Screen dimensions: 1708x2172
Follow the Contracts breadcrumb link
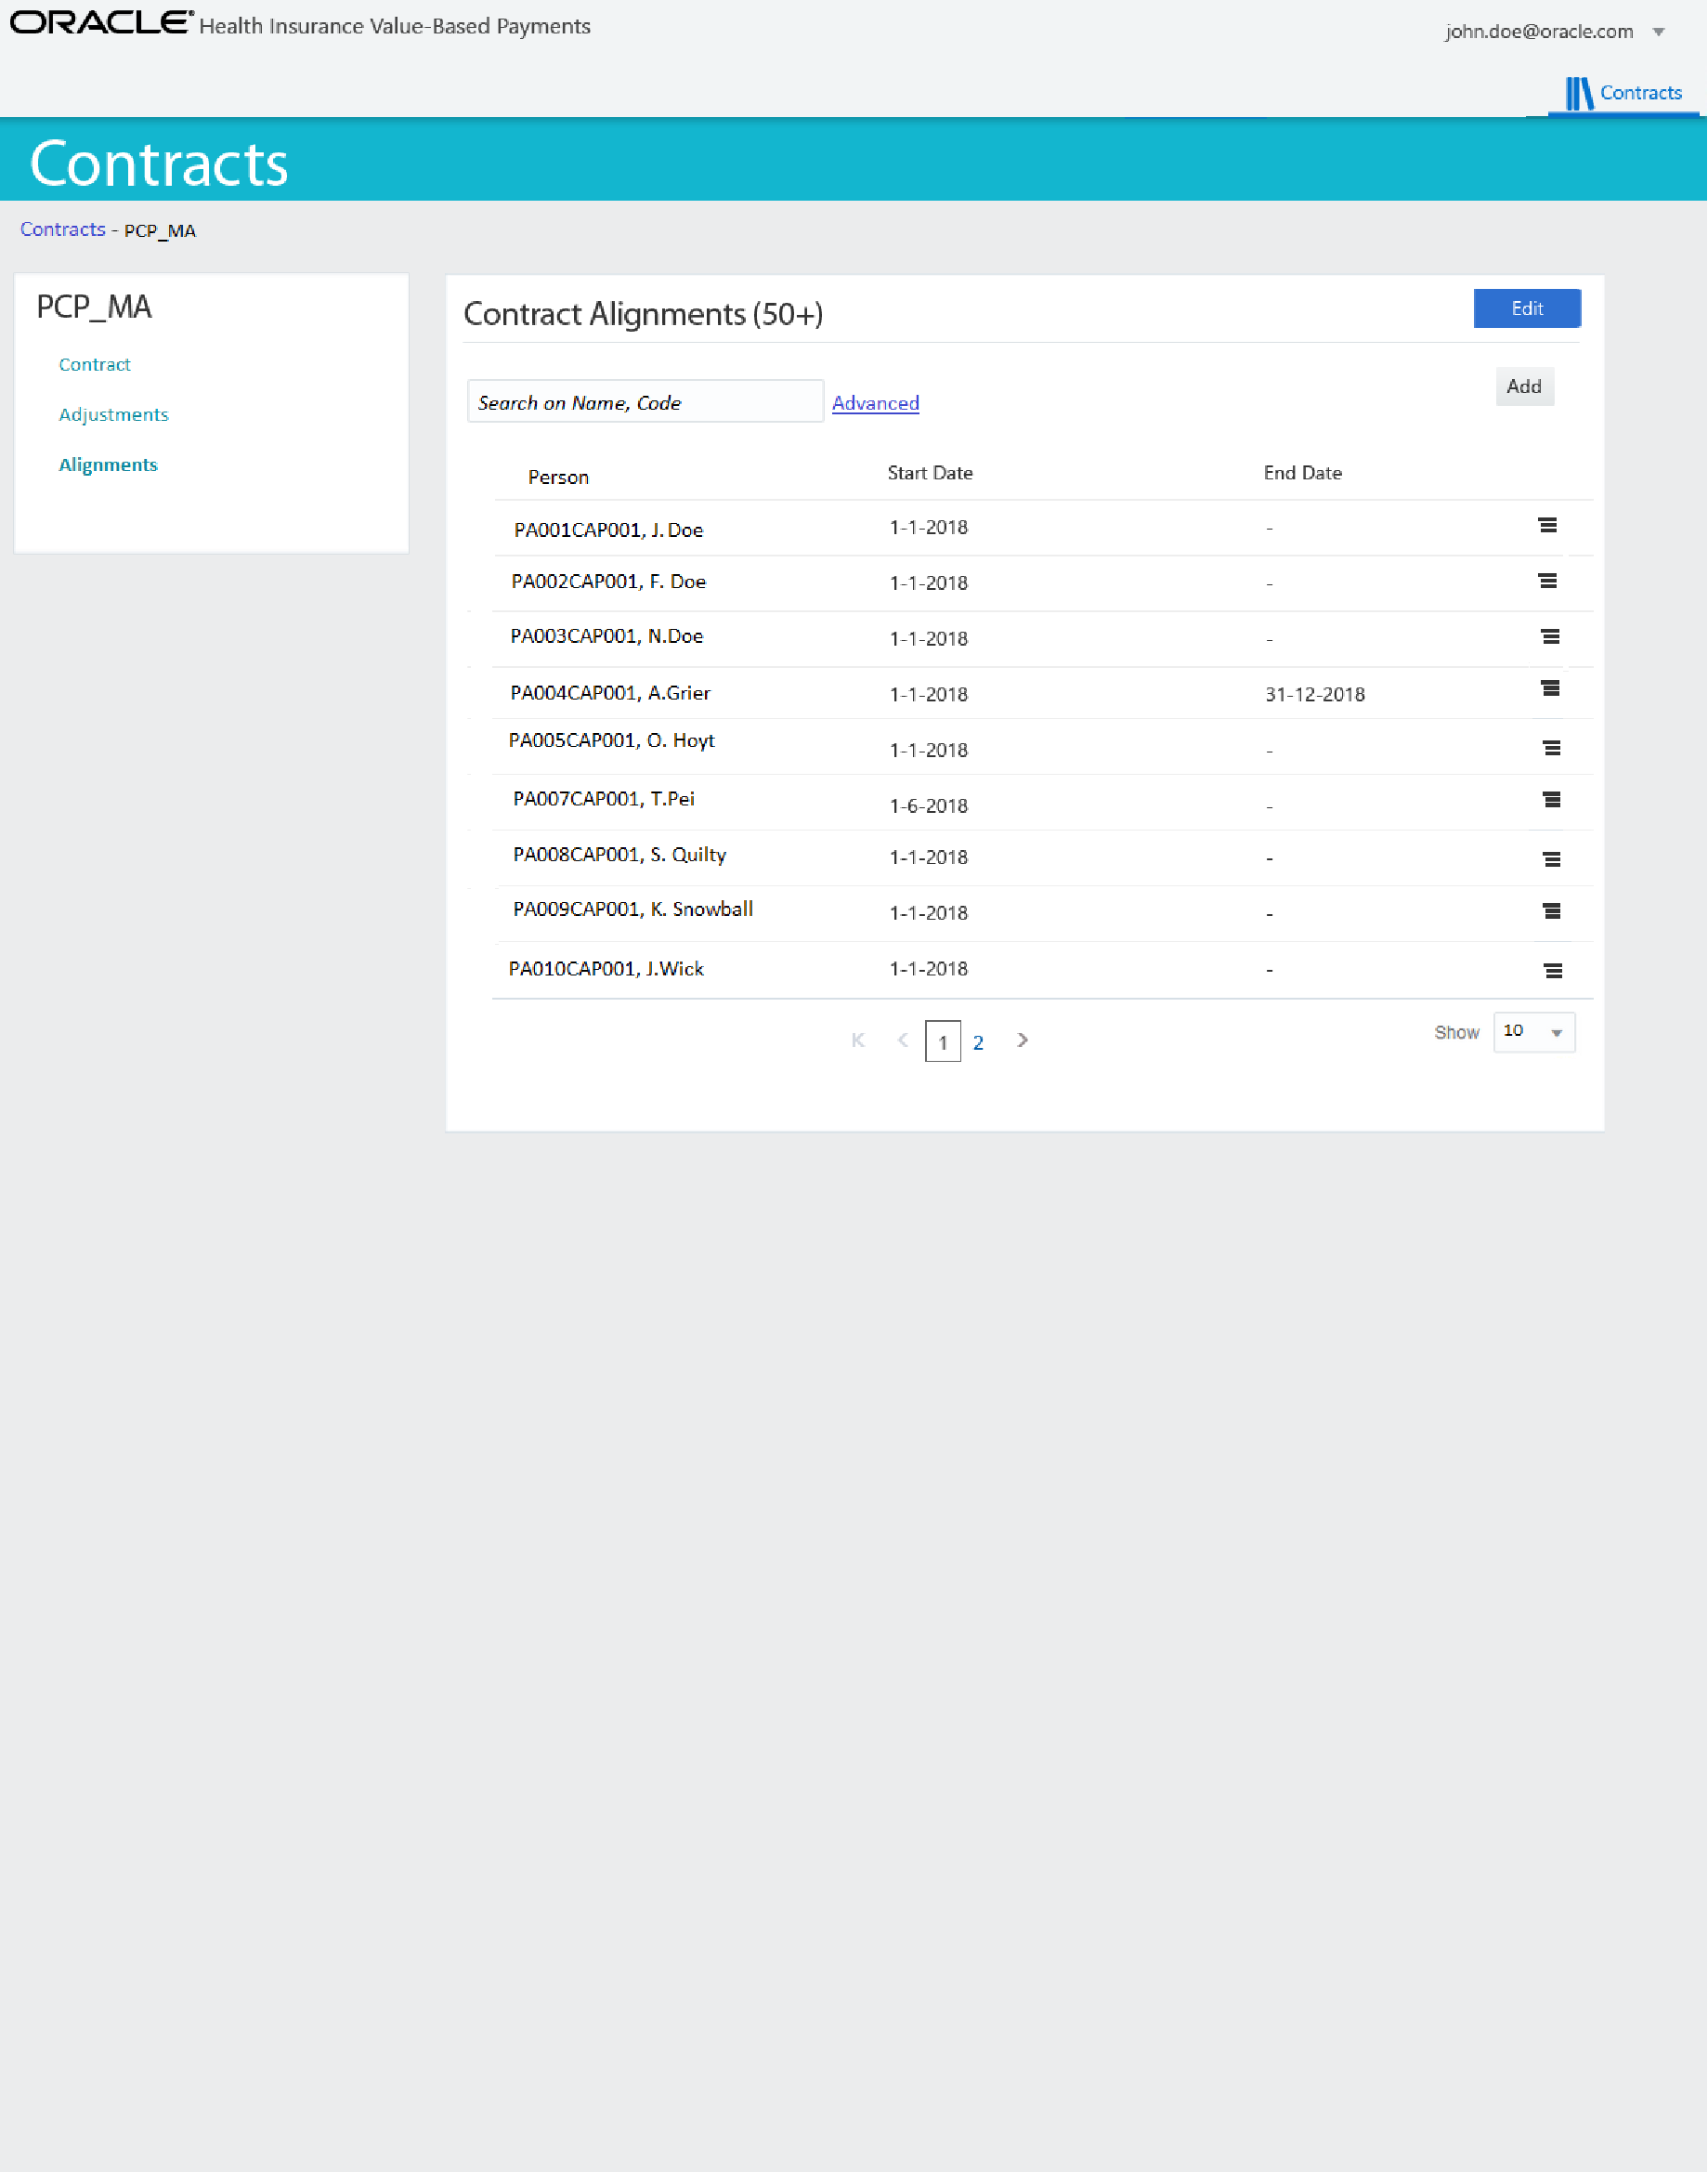(62, 229)
